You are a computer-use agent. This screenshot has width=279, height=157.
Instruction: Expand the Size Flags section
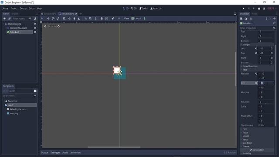(241, 143)
